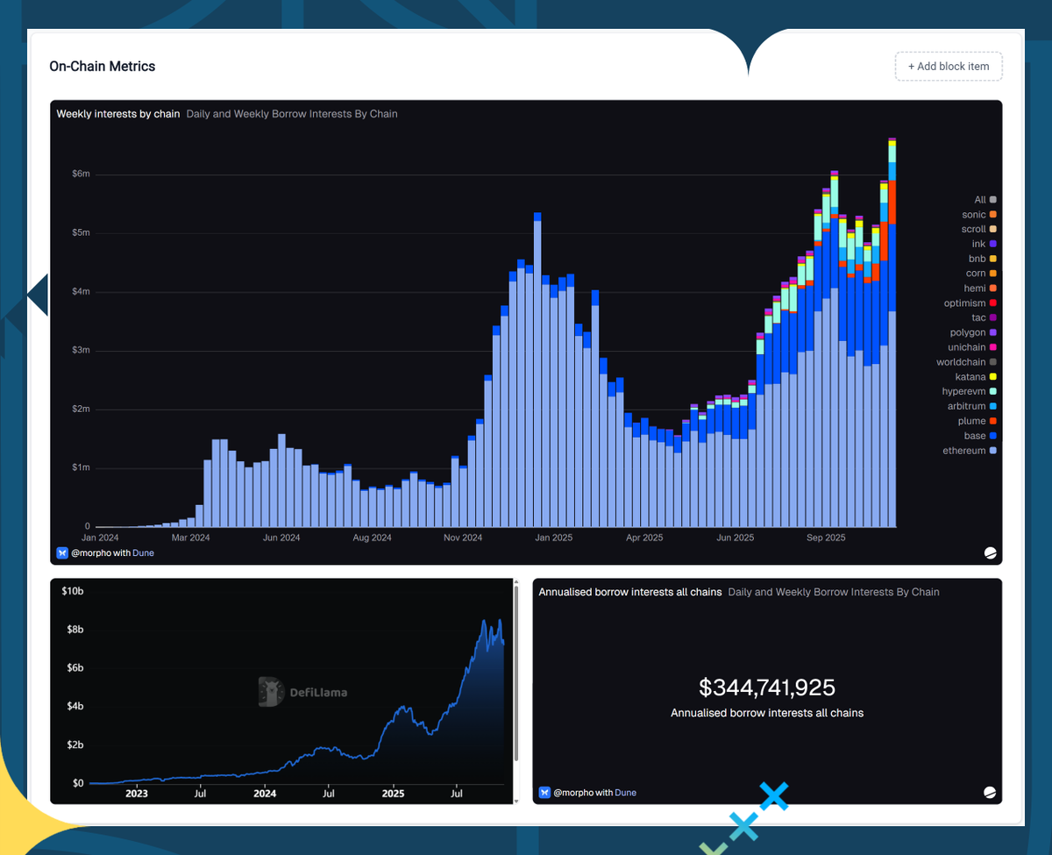Image resolution: width=1052 pixels, height=855 pixels.
Task: Click the '2024' axis label in DefiLlama chart
Action: point(265,794)
